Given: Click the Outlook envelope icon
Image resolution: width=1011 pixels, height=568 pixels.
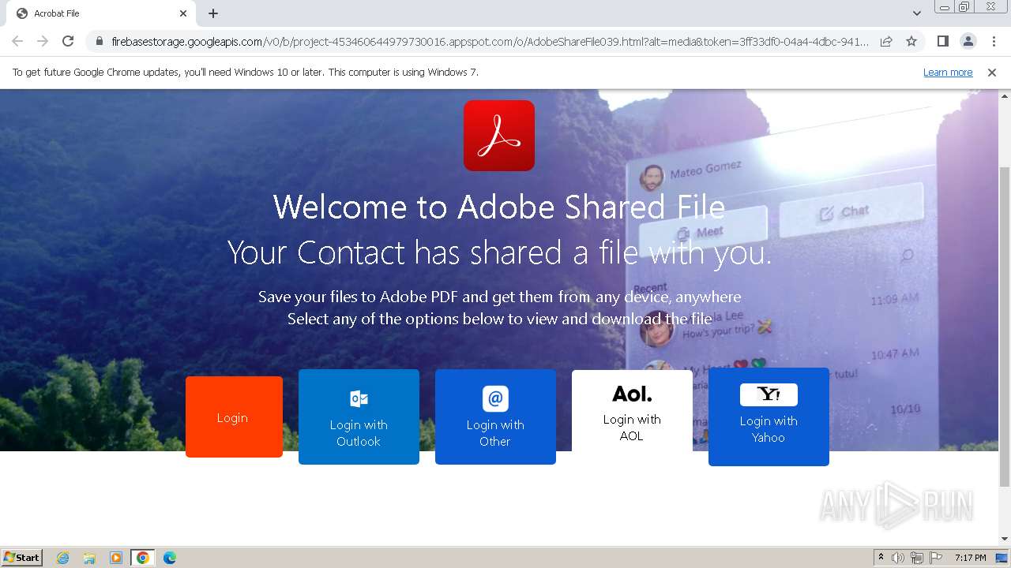Looking at the screenshot, I should pos(359,398).
